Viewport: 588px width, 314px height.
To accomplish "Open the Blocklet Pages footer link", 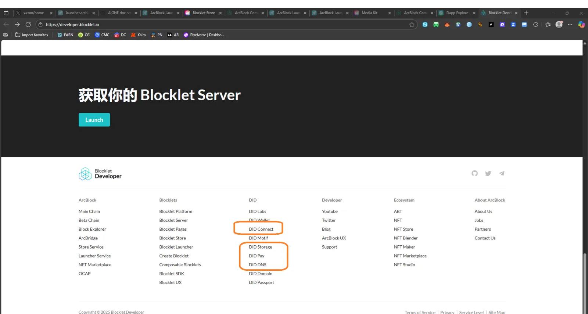I will click(x=173, y=229).
